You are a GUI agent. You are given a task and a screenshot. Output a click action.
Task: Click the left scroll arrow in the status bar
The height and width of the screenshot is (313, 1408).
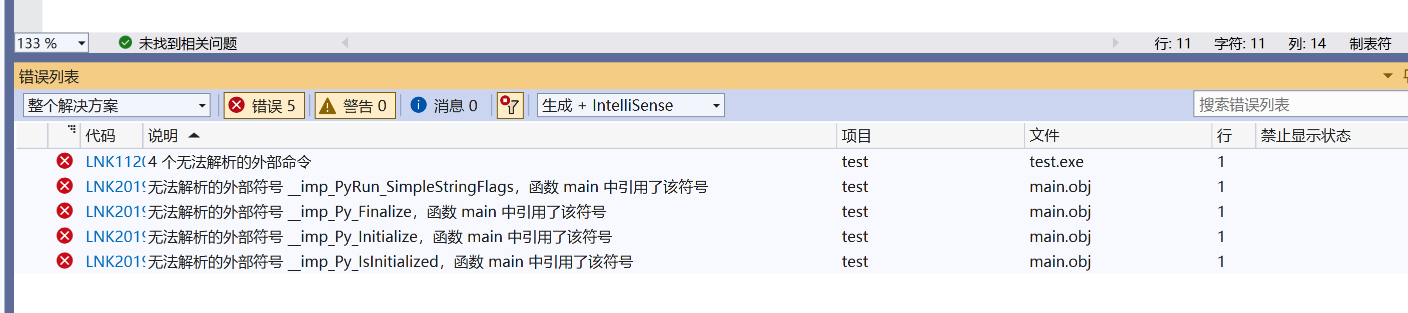(344, 42)
